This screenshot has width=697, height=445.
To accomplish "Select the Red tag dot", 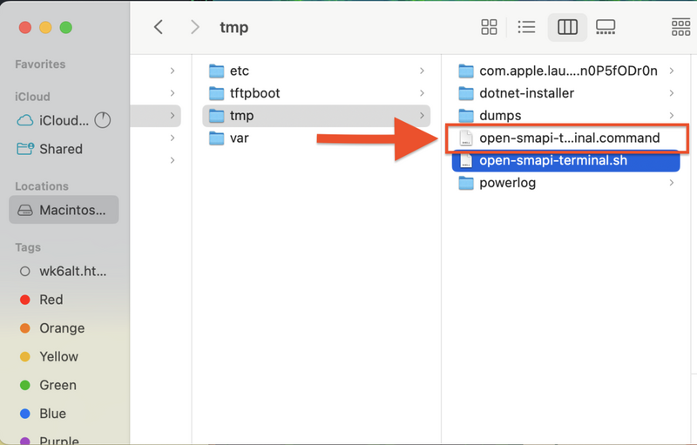I will point(25,300).
